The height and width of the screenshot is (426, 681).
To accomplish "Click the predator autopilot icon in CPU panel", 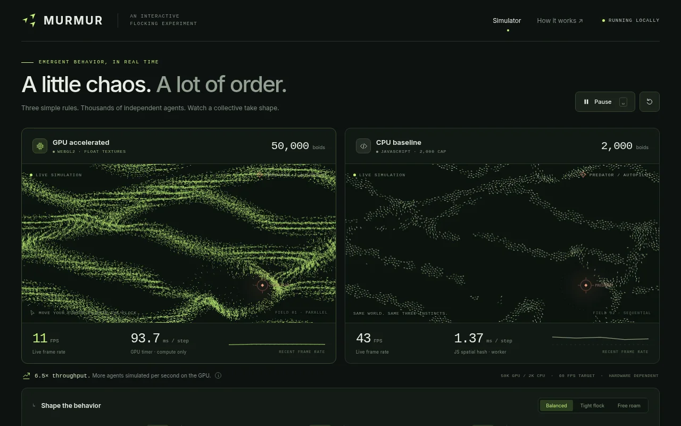I will click(583, 175).
